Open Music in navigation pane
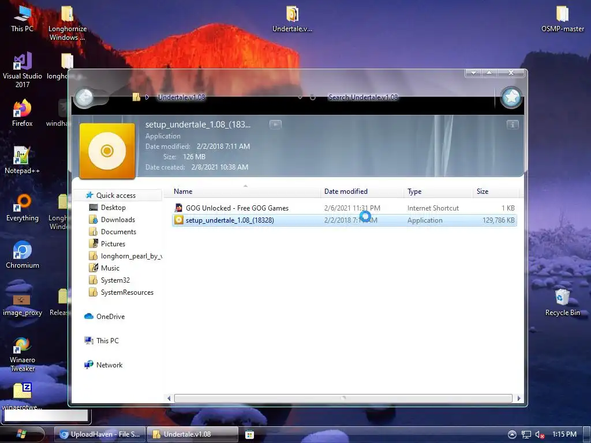Image resolution: width=591 pixels, height=443 pixels. tap(110, 268)
